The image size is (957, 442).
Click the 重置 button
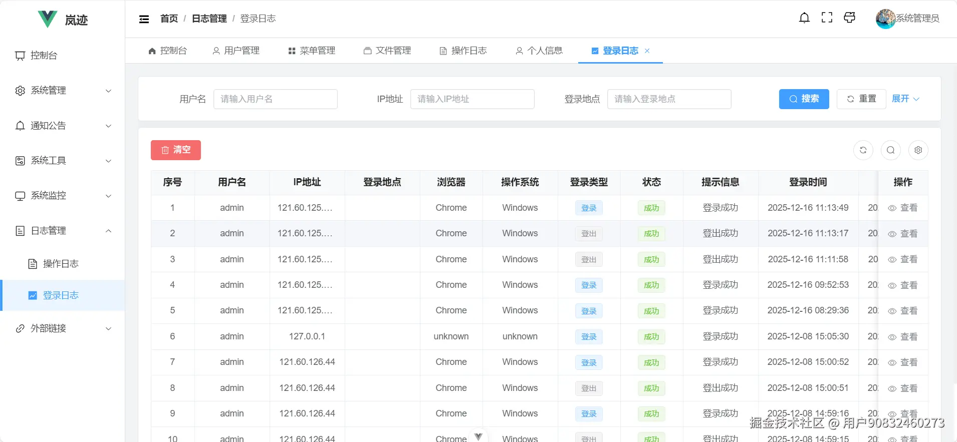pos(861,99)
